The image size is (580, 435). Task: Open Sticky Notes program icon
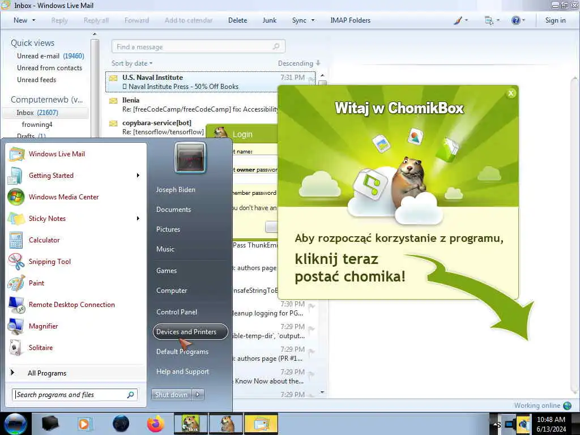click(16, 219)
